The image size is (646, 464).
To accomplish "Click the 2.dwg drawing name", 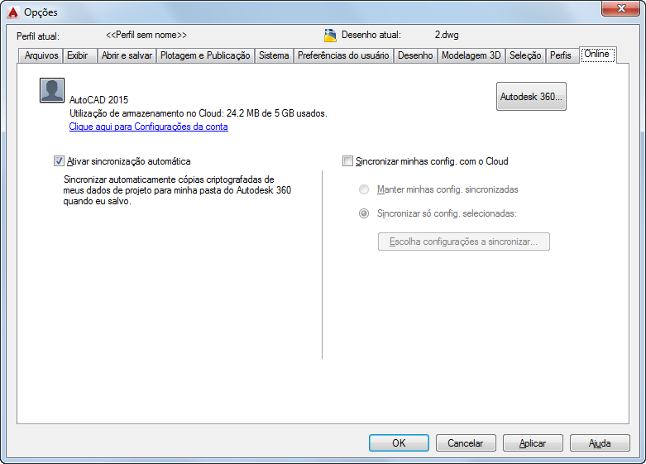I will pos(447,35).
